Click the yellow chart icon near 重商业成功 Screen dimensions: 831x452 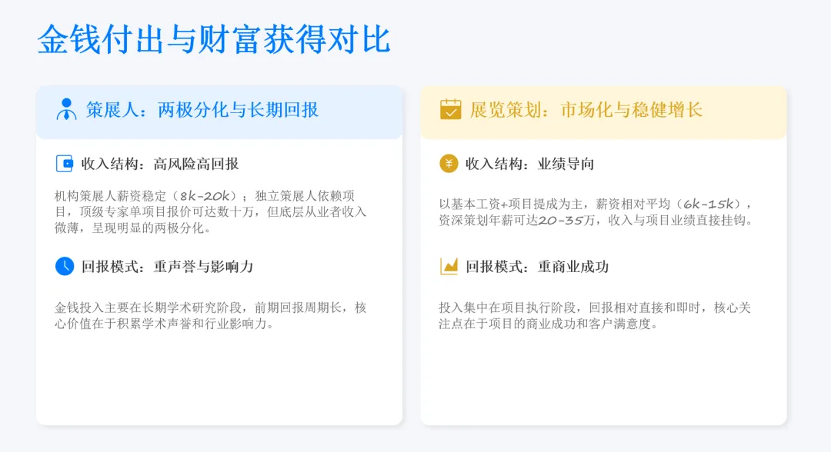click(449, 266)
